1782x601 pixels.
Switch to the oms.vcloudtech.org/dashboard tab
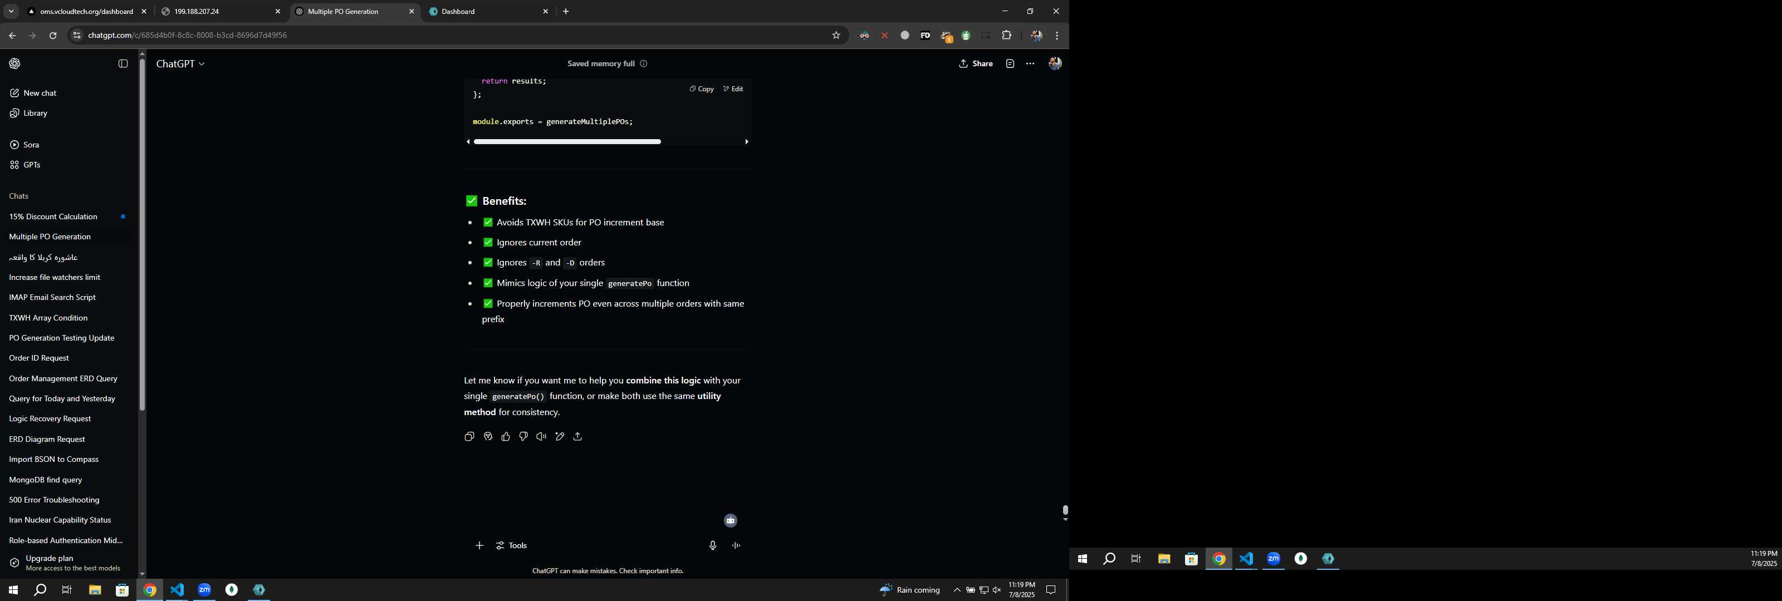(87, 12)
